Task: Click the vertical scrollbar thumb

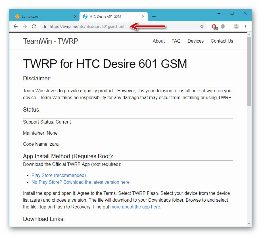Action: pyautogui.click(x=249, y=71)
